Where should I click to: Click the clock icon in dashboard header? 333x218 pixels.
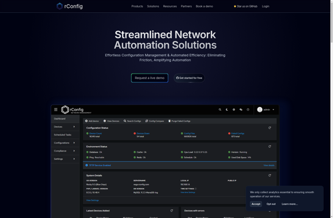coord(248,110)
